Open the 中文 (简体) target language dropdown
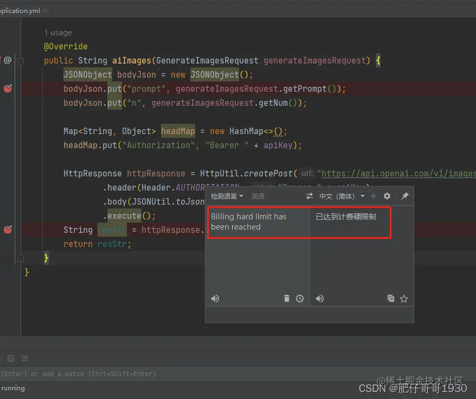Viewport: 476px width, 399px height. pyautogui.click(x=342, y=197)
